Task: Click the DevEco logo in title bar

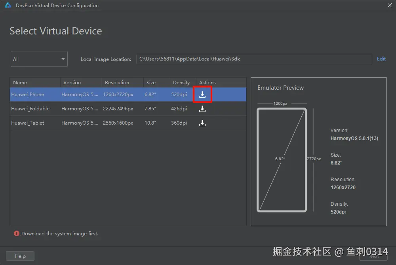Action: pyautogui.click(x=8, y=5)
